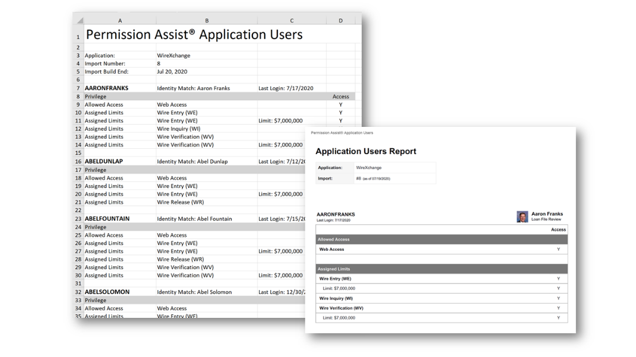Select 'Limit: $7,000,000' cell in row 30
This screenshot has height=357, width=636.
(280, 276)
